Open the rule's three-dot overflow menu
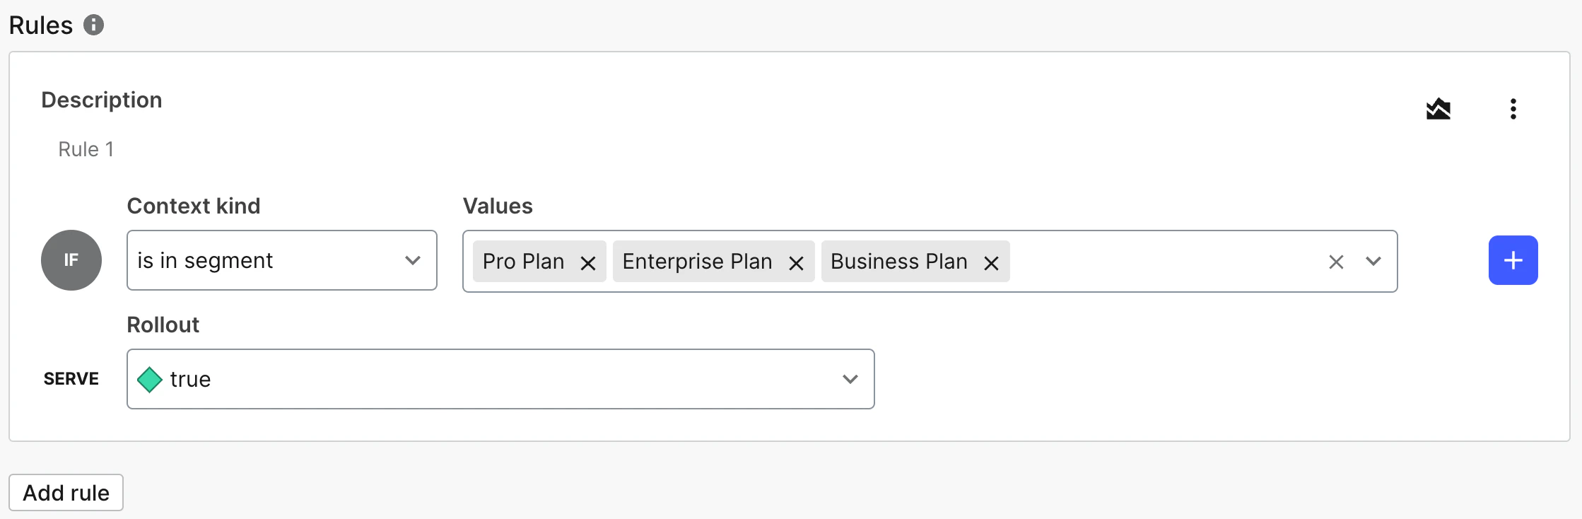This screenshot has height=519, width=1582. tap(1513, 108)
